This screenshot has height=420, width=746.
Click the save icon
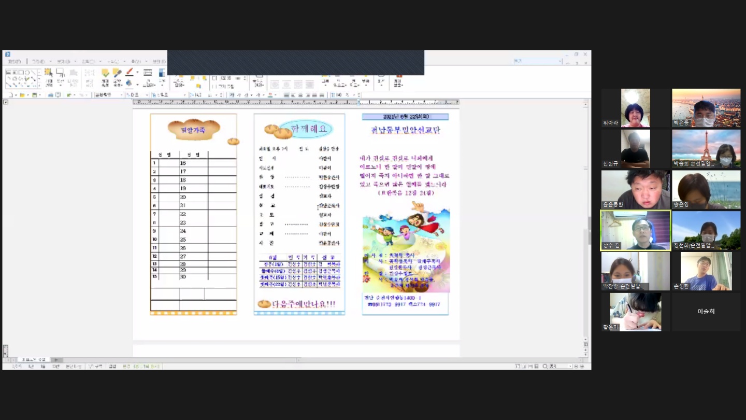34,95
